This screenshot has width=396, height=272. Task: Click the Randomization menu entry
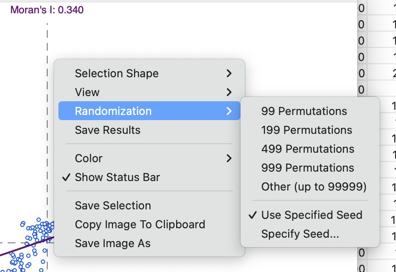[149, 111]
